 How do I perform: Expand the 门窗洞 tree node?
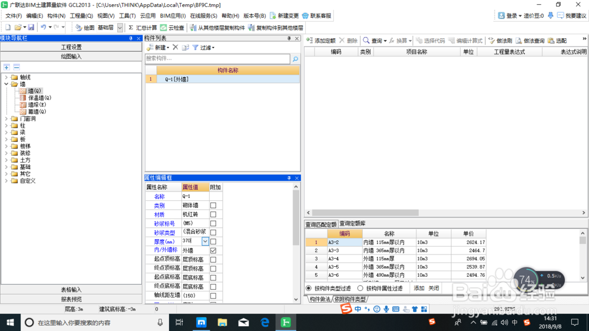pos(6,119)
